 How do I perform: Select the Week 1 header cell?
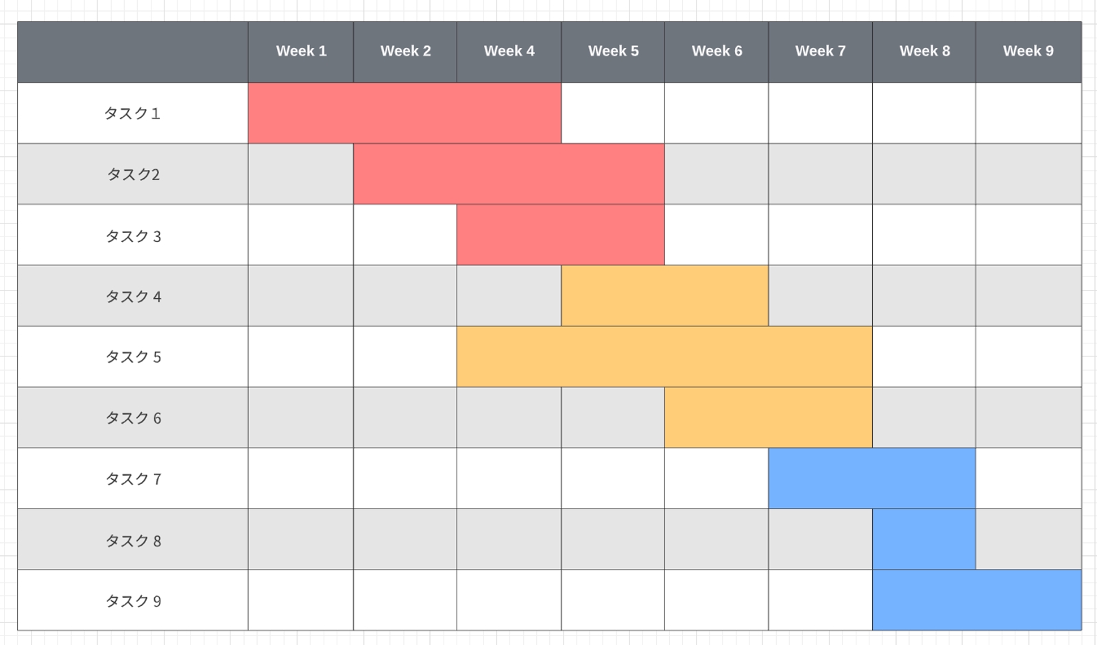pos(301,51)
